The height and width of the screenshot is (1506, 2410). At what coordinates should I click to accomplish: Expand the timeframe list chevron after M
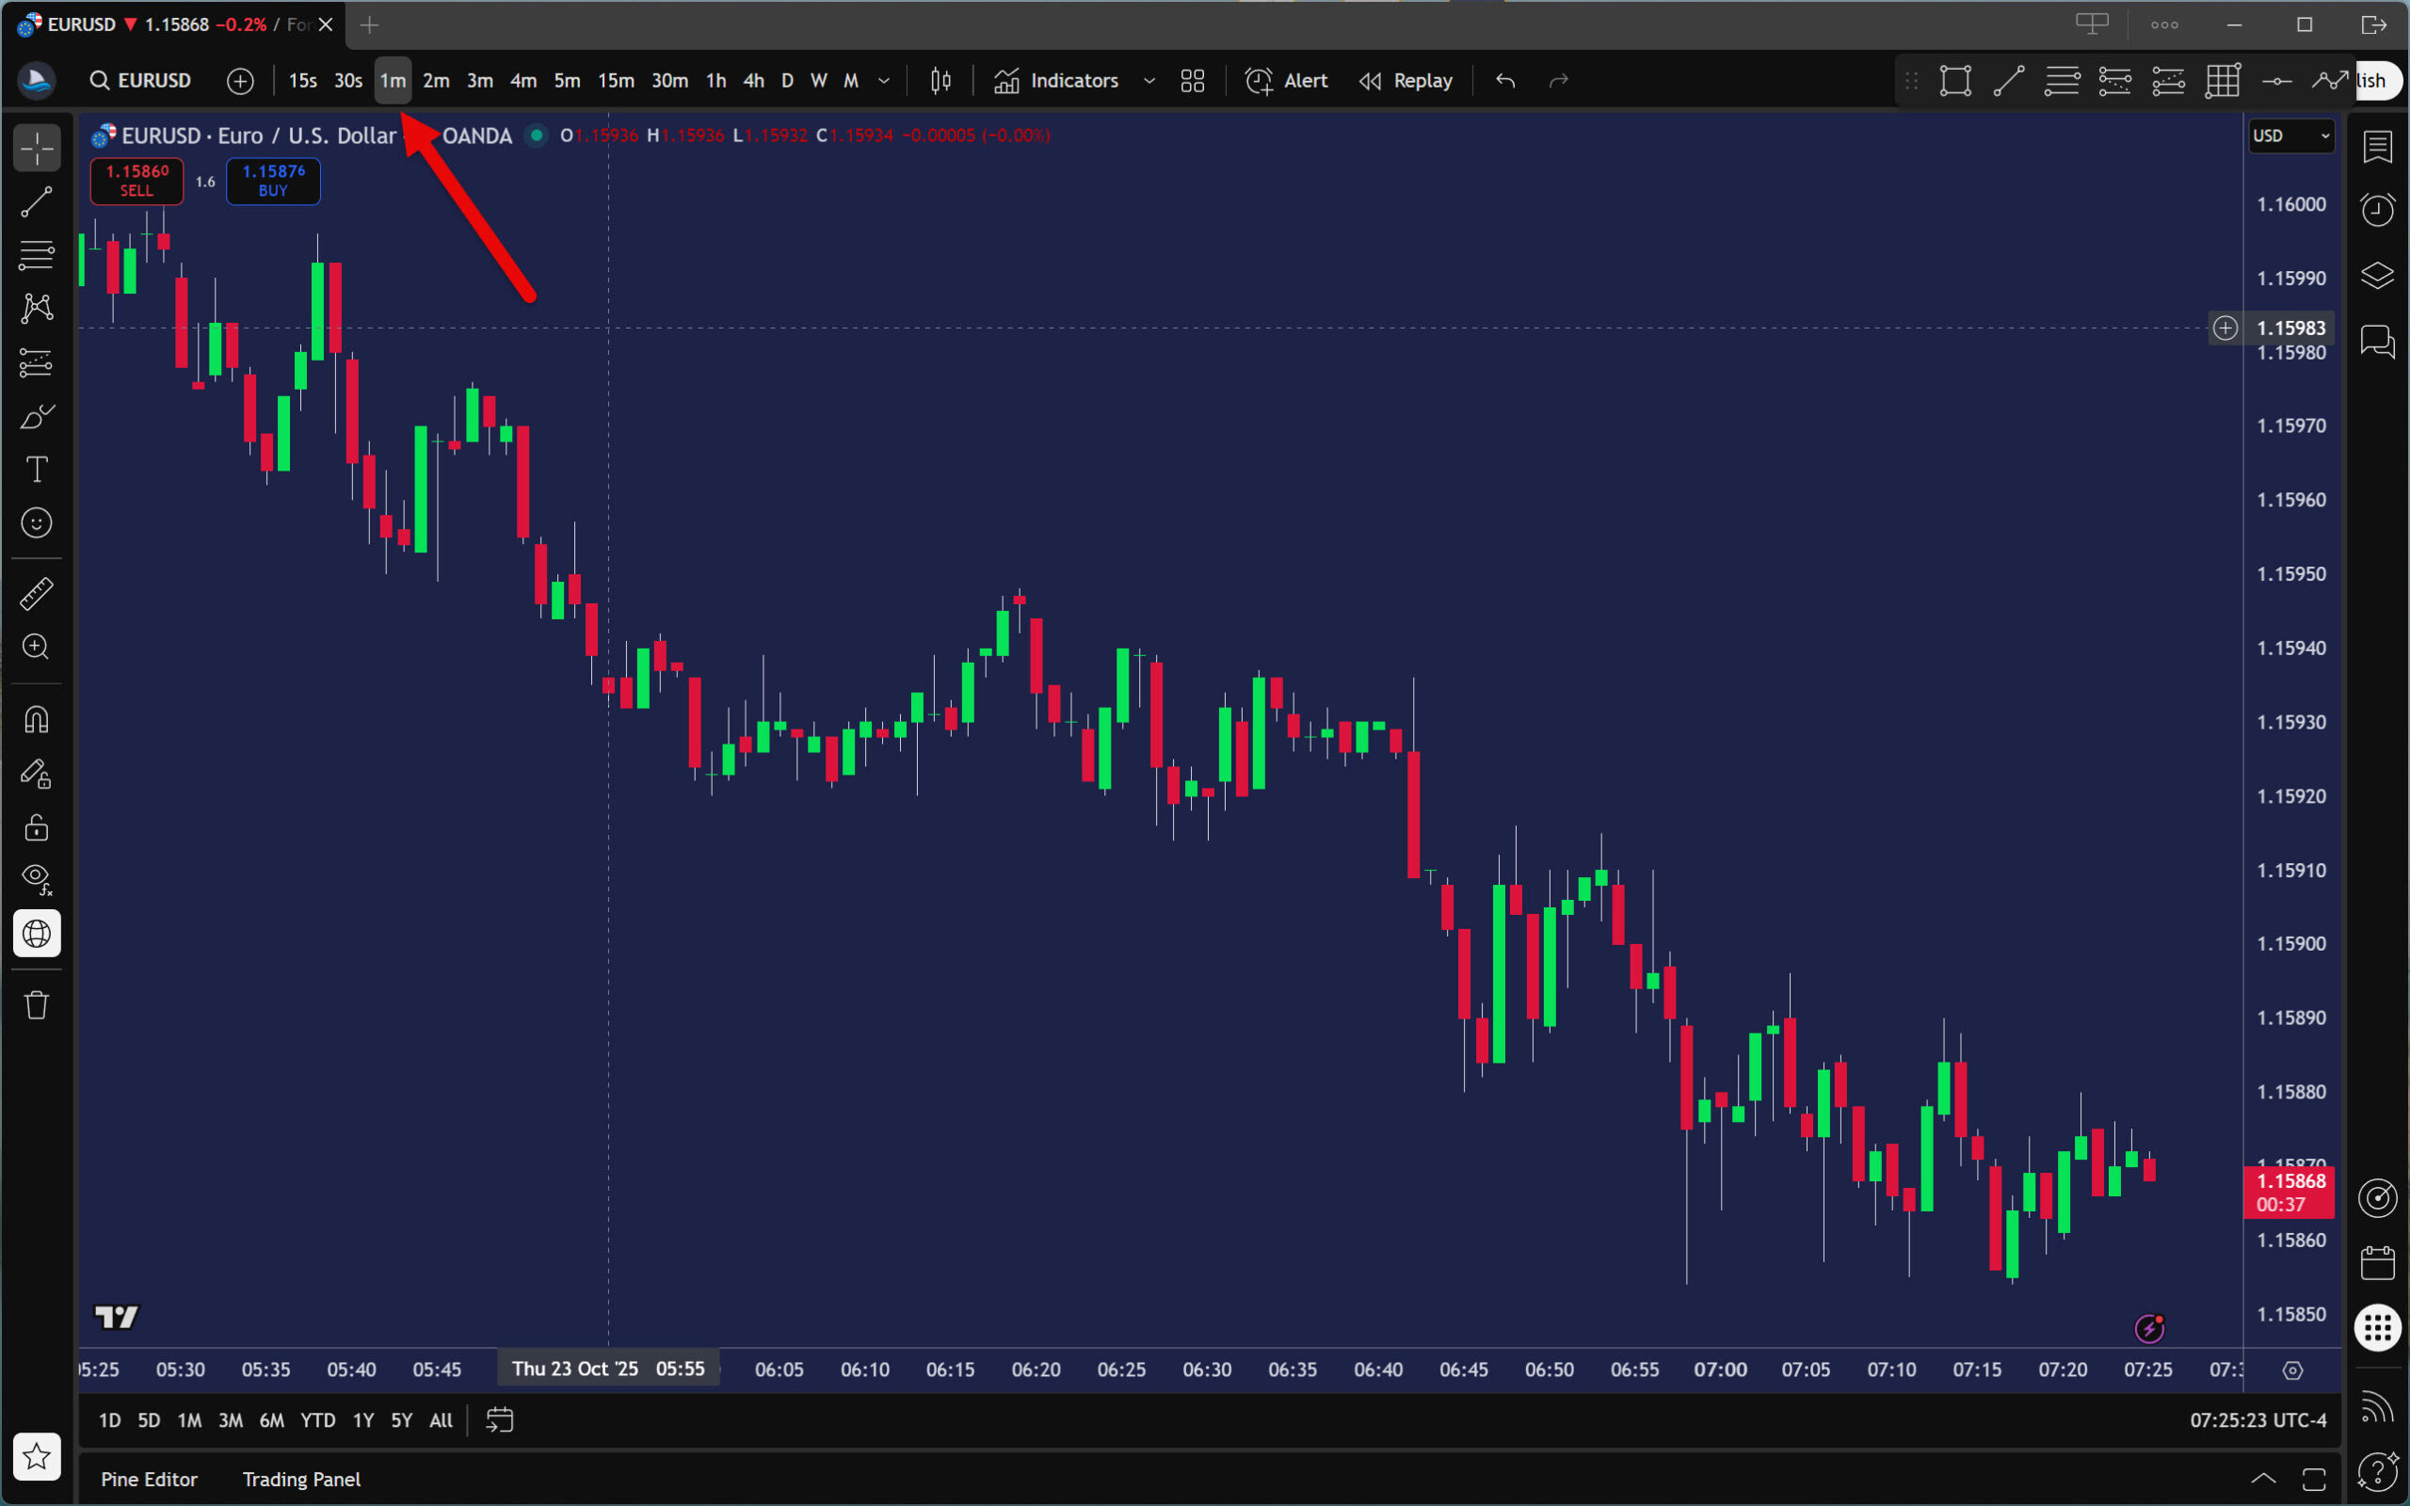click(x=883, y=81)
